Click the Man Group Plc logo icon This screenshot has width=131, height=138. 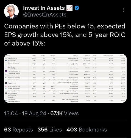[6, 61]
